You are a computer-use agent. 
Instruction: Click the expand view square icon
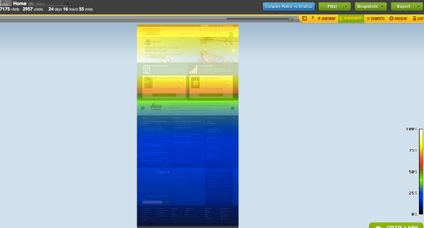305,18
